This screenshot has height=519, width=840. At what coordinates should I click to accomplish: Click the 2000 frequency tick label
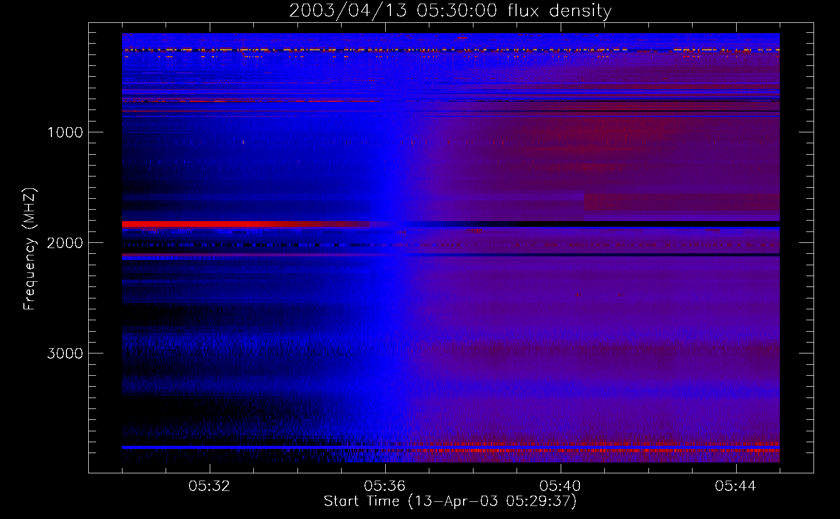[65, 243]
